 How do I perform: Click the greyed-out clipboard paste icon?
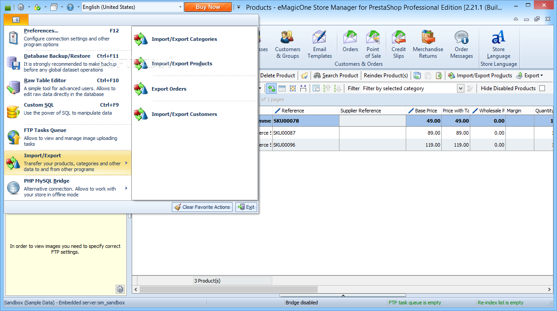[x=428, y=76]
